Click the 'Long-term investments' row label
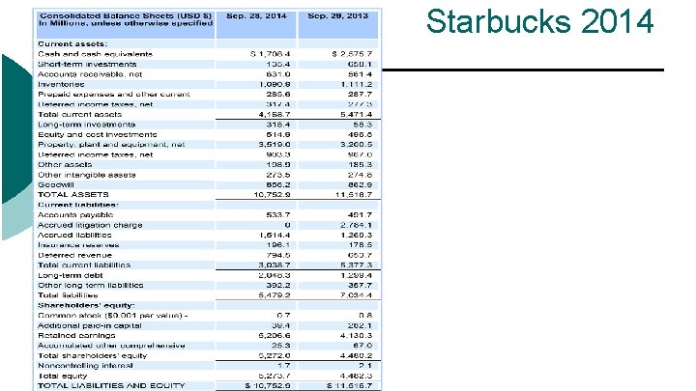696x391 pixels. point(87,125)
